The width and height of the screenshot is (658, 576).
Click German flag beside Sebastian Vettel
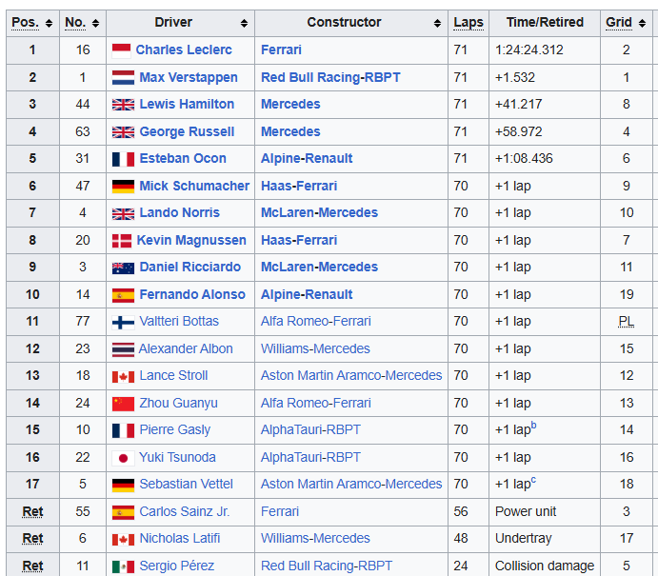[x=124, y=485]
